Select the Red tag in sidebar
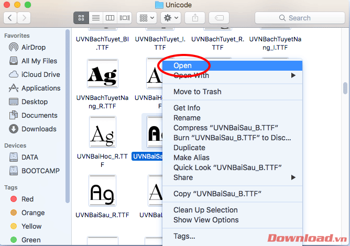 tap(27, 199)
